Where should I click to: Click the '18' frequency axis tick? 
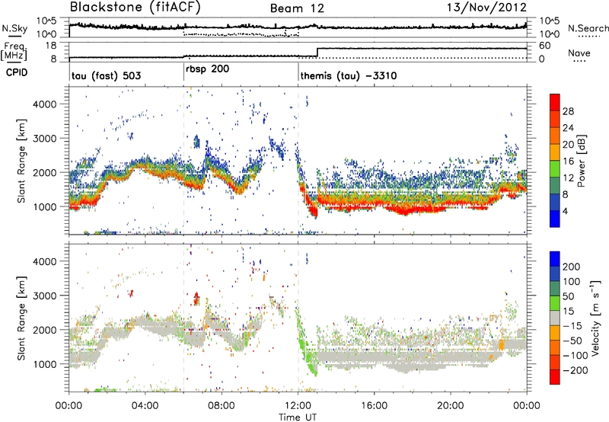point(51,46)
